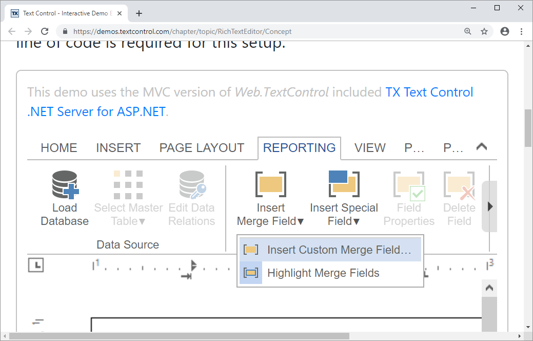
Task: Follow the TX Text Control .NET Server link
Action: pyautogui.click(x=429, y=92)
